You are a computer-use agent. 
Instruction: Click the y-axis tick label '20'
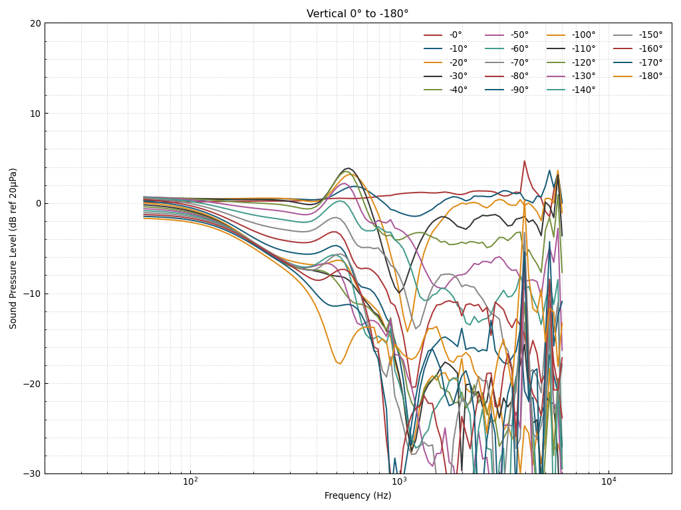coord(36,23)
